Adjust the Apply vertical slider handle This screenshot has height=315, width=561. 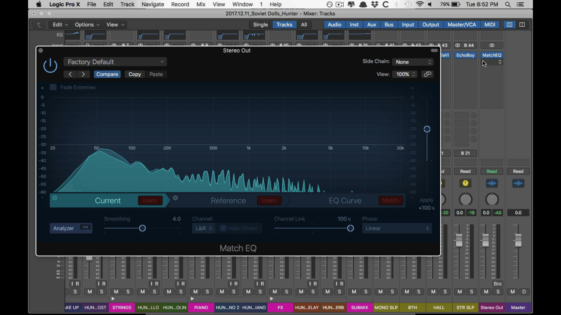coord(427,129)
